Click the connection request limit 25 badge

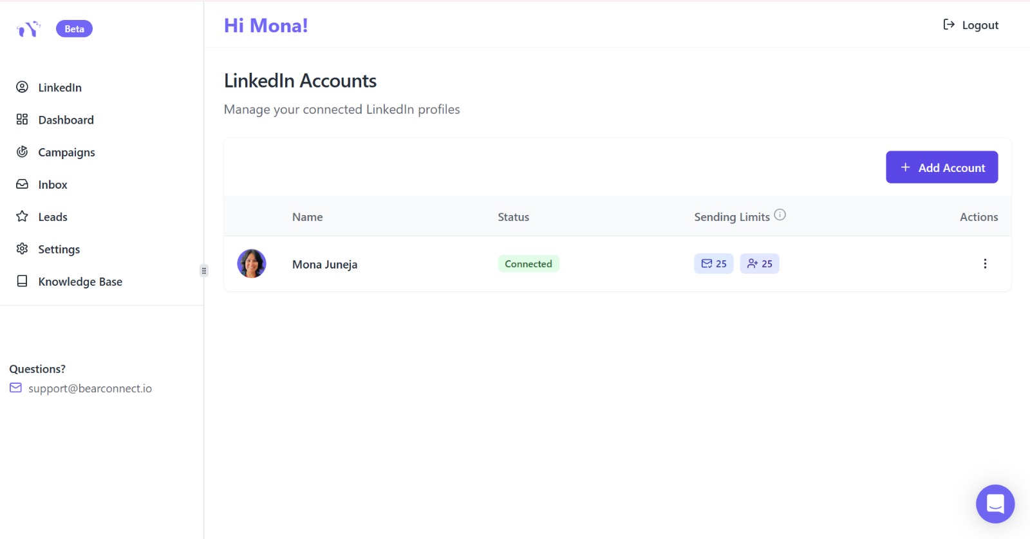tap(760, 263)
